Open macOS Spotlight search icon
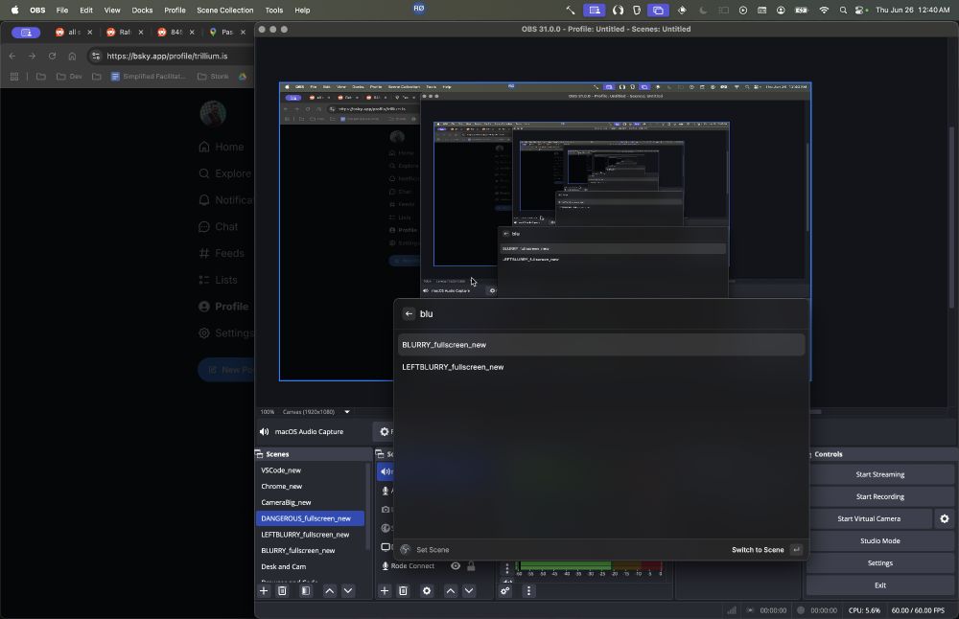 843,10
